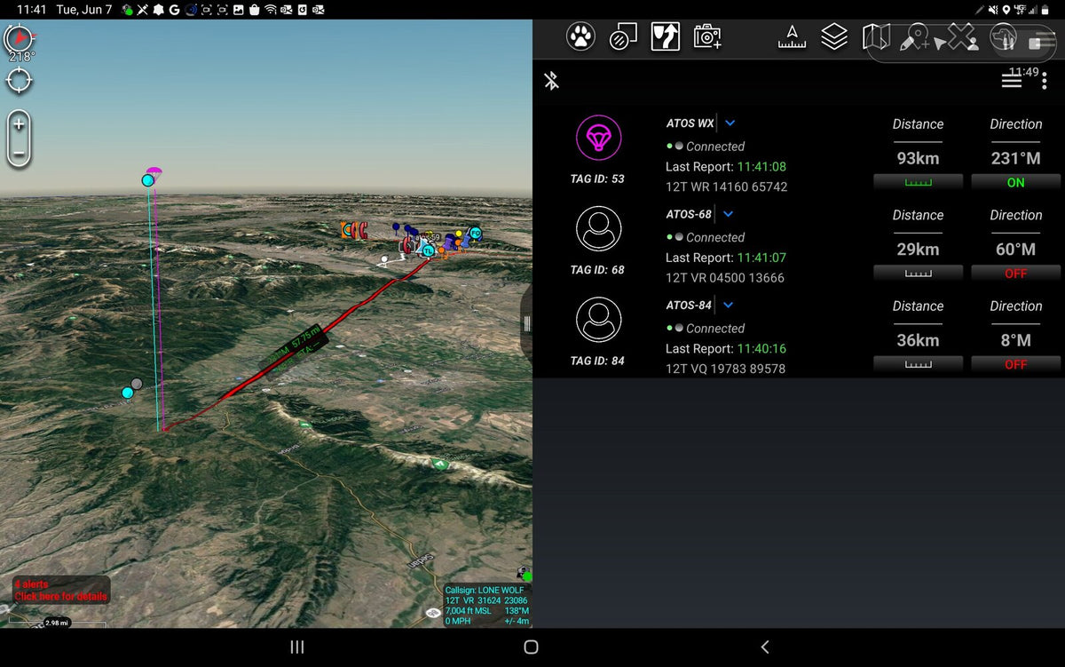This screenshot has width=1065, height=667.
Task: Tap the person icon for TAG ID 68
Action: pyautogui.click(x=599, y=229)
